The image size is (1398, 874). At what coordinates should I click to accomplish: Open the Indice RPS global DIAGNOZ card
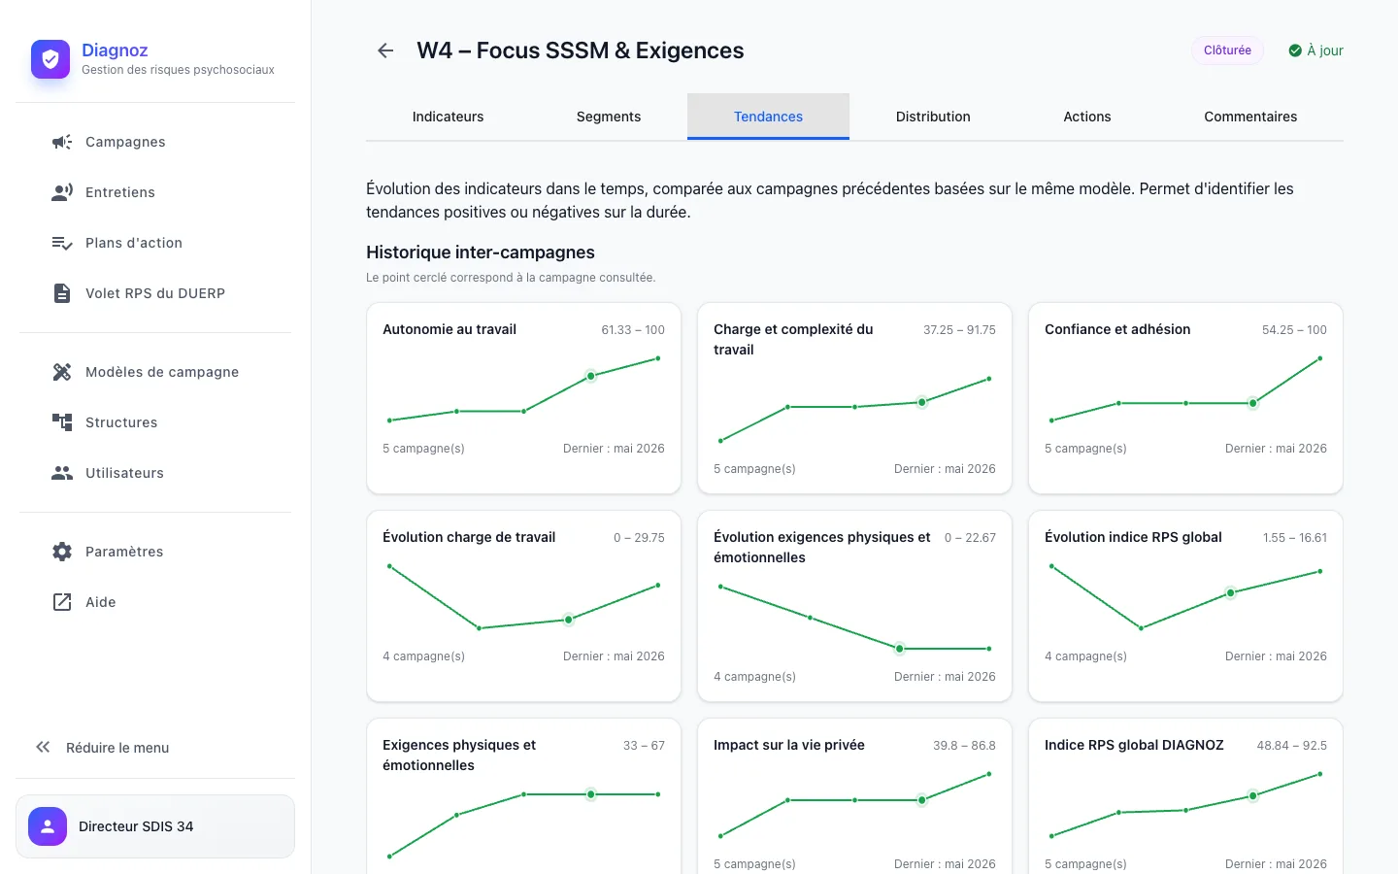1185,796
